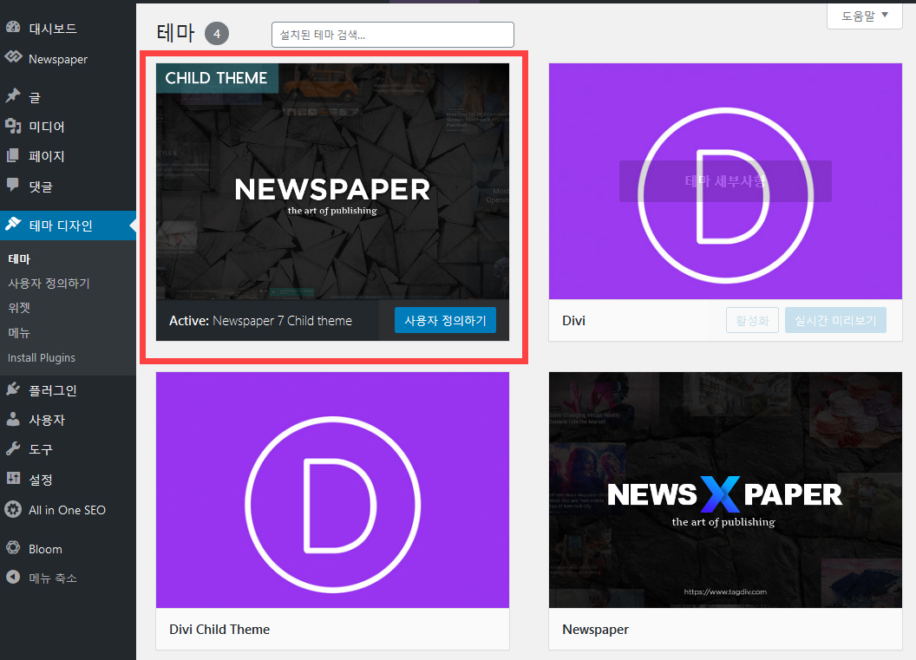The image size is (916, 660).
Task: Click the All in One SEO gear icon
Action: [13, 509]
